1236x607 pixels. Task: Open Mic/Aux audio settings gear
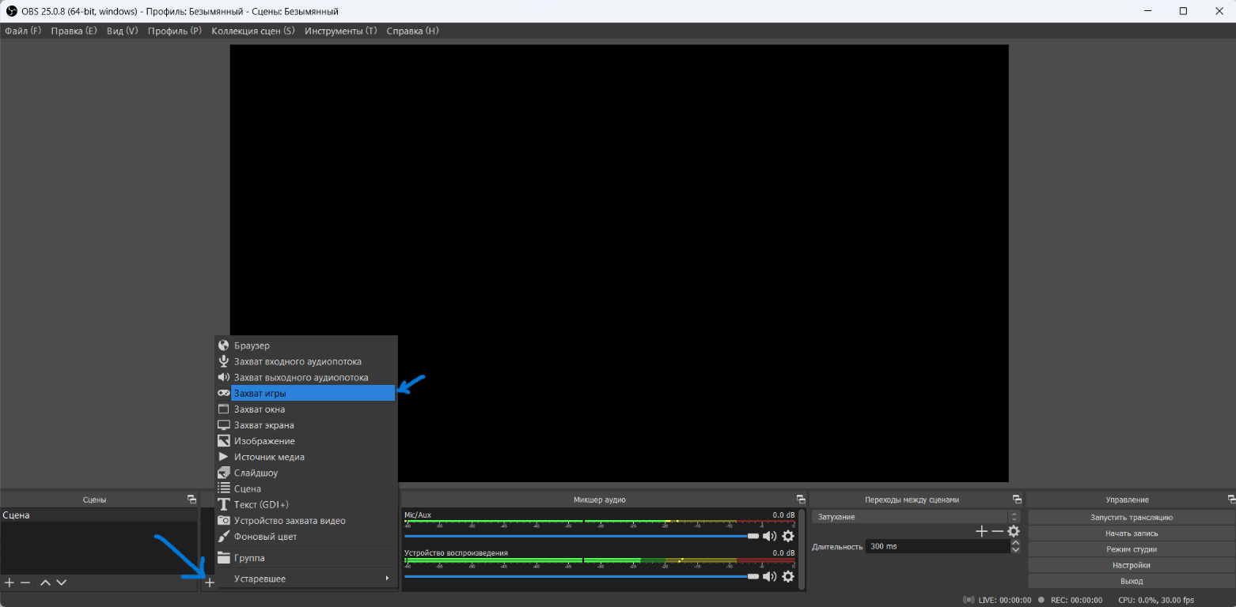tap(787, 536)
